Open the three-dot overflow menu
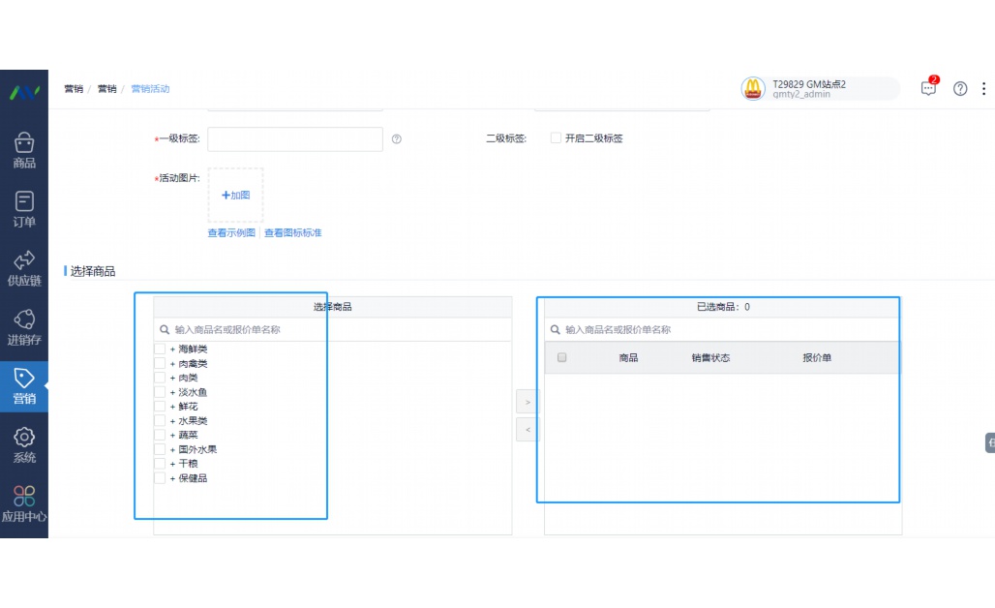Screen dimensions: 995x608 tap(983, 89)
